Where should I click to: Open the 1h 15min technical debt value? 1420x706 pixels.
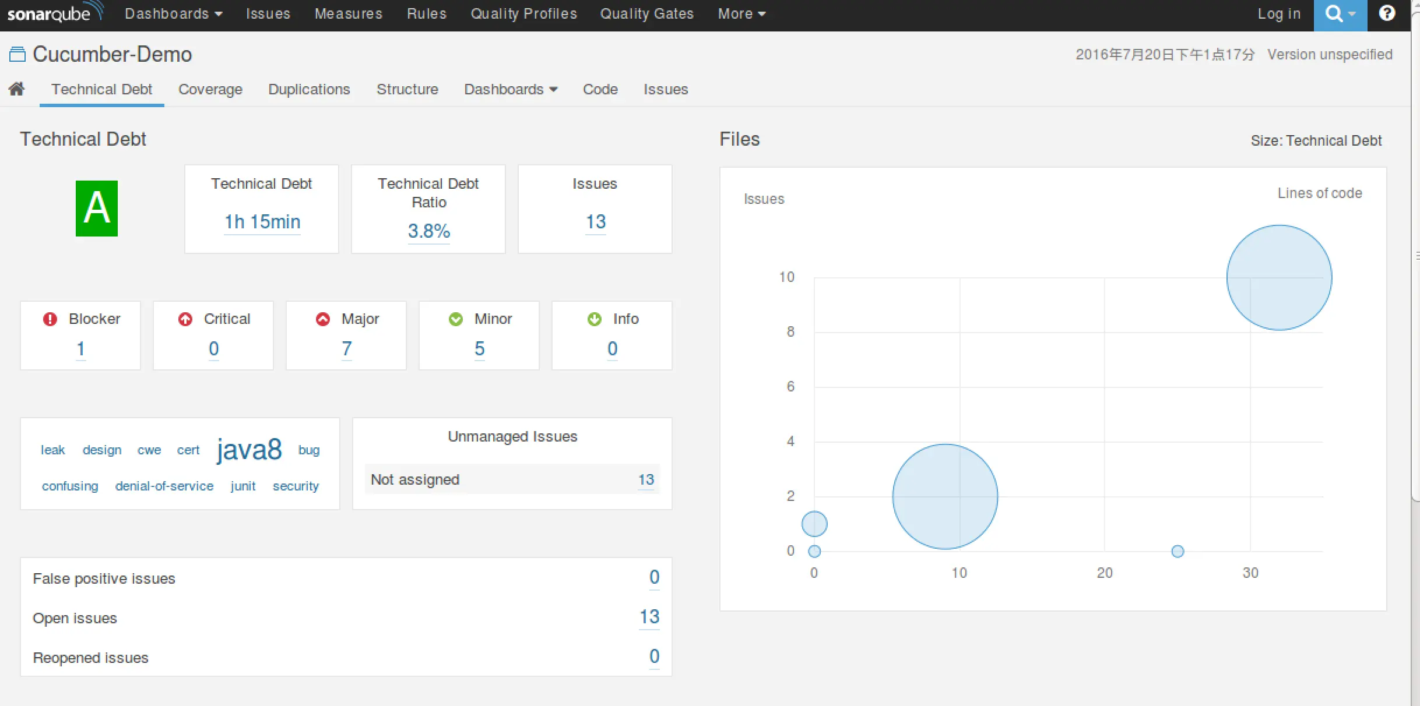pos(262,222)
